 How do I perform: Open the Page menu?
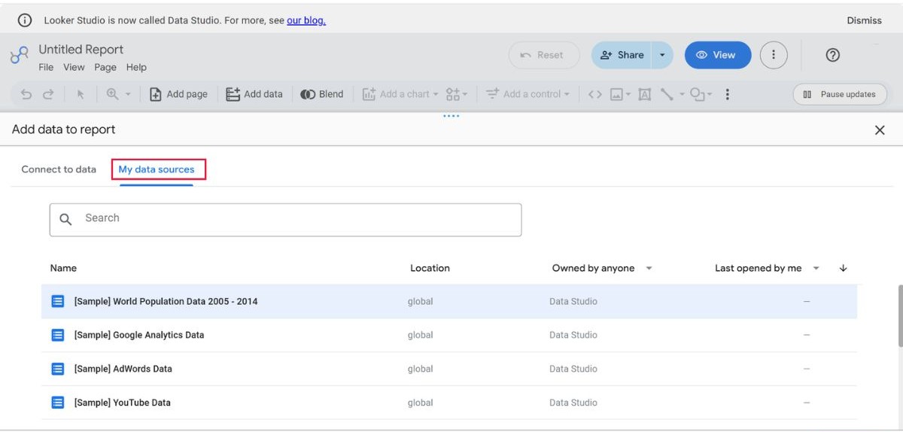[105, 67]
